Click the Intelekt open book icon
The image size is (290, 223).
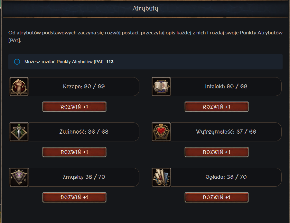pos(161,86)
